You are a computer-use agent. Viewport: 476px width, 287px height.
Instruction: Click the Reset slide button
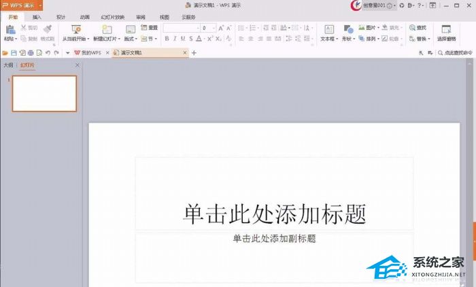(x=149, y=28)
